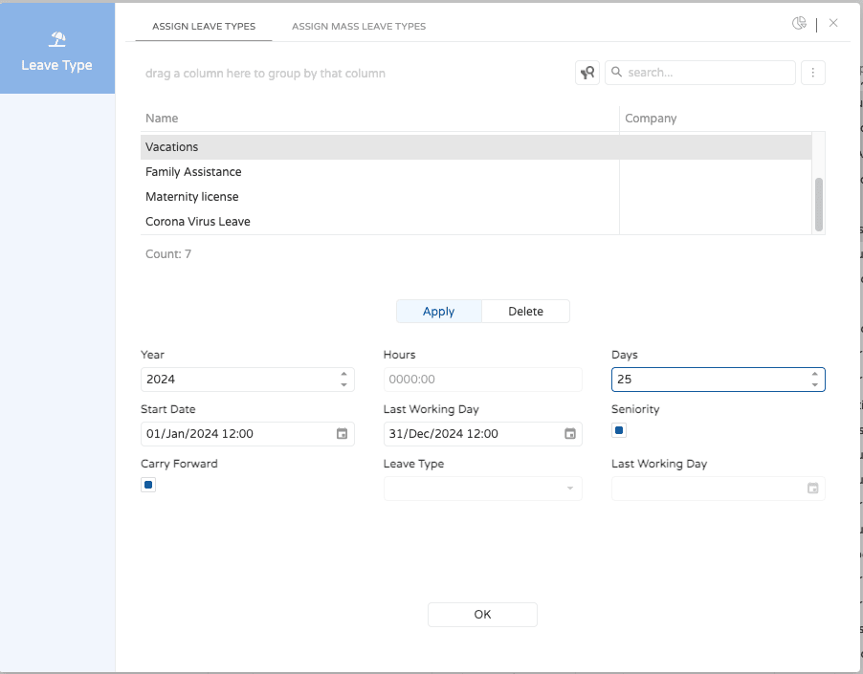
Task: Toggle the Seniority checkbox
Action: click(619, 430)
